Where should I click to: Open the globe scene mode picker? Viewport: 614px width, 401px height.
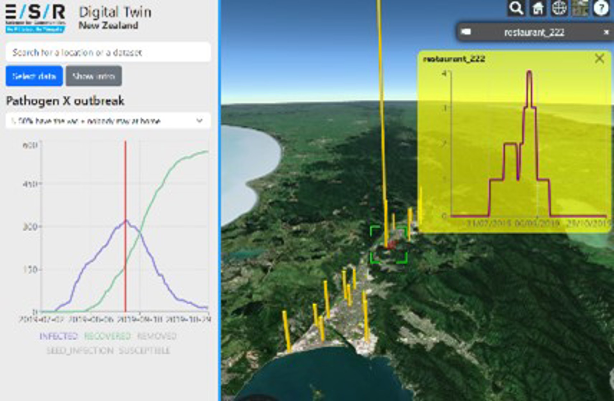[x=559, y=8]
